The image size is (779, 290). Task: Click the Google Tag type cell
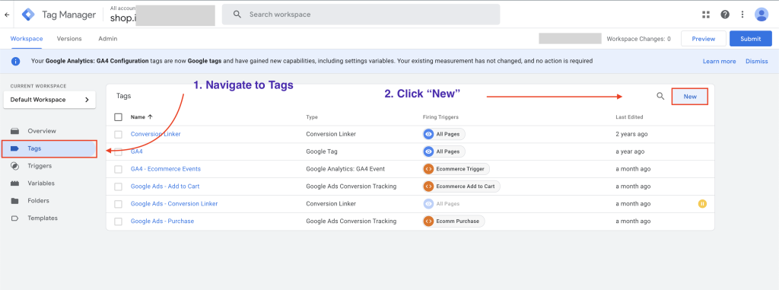click(322, 151)
